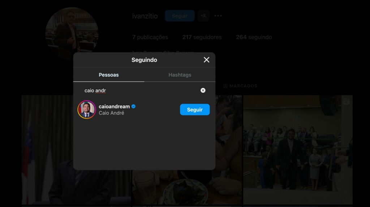Open the Marcados tab

[240, 86]
